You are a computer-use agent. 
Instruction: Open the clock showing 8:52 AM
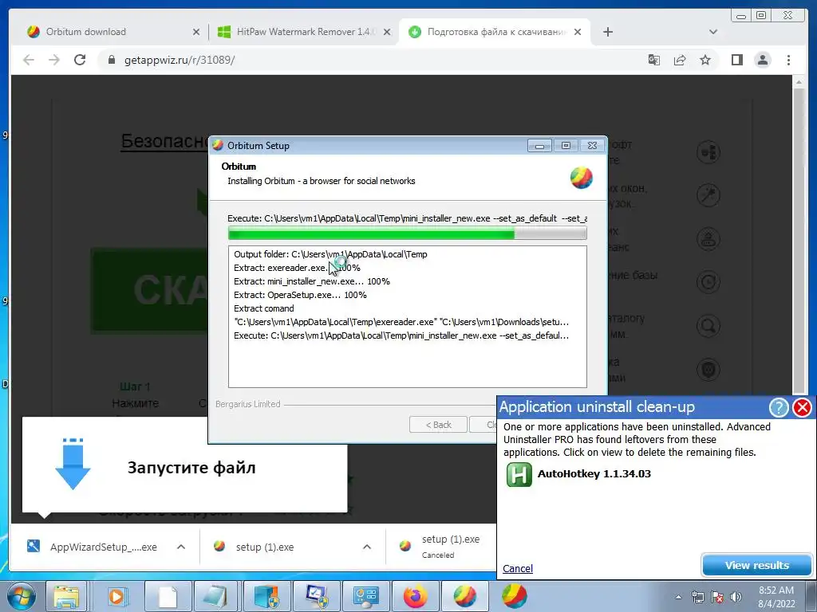[776, 597]
